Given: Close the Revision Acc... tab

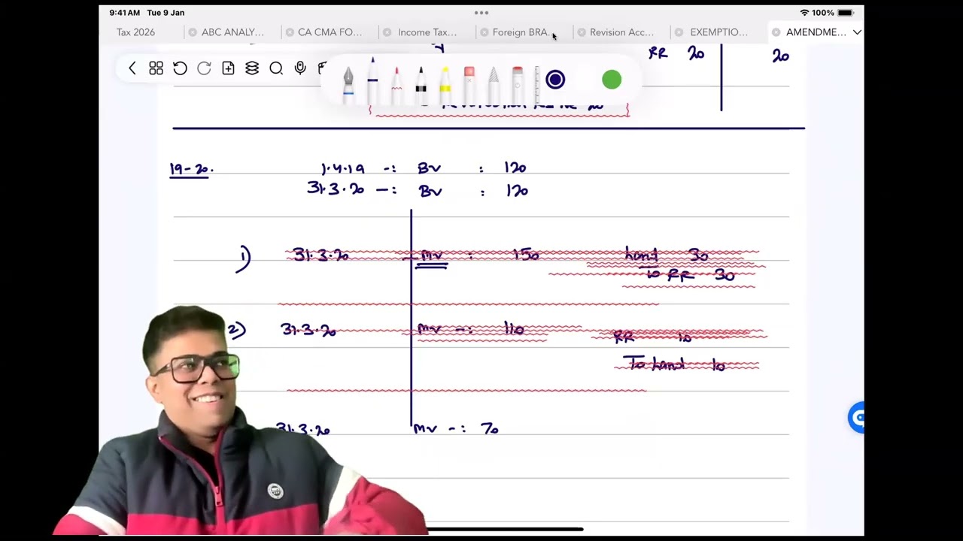Looking at the screenshot, I should click(x=581, y=32).
